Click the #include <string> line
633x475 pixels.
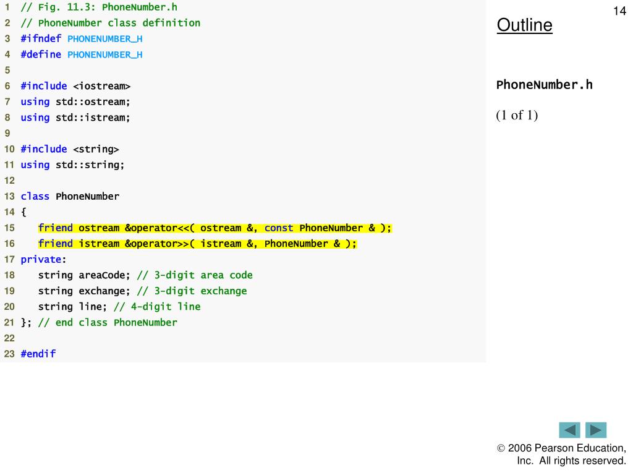(70, 149)
